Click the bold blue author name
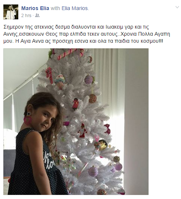Screen dimensions: 181x199 click(35, 8)
